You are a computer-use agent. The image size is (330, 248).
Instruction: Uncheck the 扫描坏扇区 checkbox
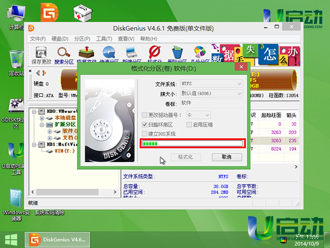pyautogui.click(x=144, y=125)
